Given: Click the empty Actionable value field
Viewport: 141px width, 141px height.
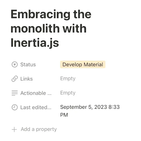Looking at the screenshot, I should point(68,93).
